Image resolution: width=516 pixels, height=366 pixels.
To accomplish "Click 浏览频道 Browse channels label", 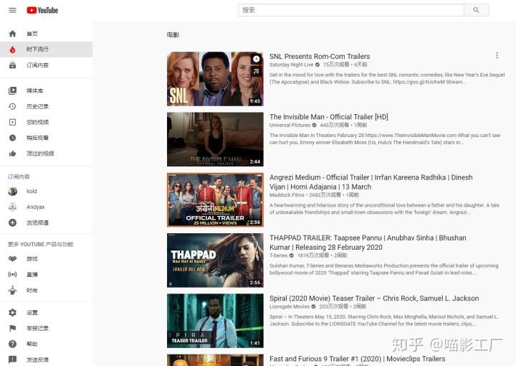I will [37, 222].
